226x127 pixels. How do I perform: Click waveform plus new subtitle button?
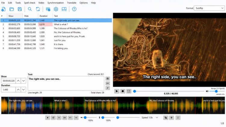(x=59, y=118)
